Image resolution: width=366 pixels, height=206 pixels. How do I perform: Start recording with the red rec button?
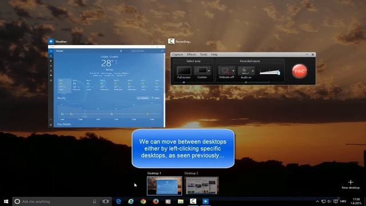[300, 71]
